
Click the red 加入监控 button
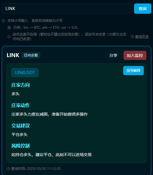tap(135, 55)
